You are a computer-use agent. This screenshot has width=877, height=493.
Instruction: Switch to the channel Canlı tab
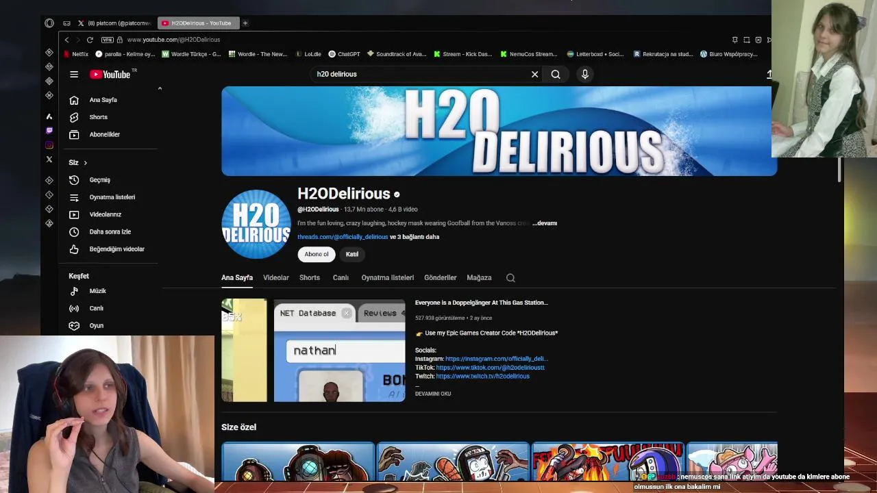tap(341, 278)
